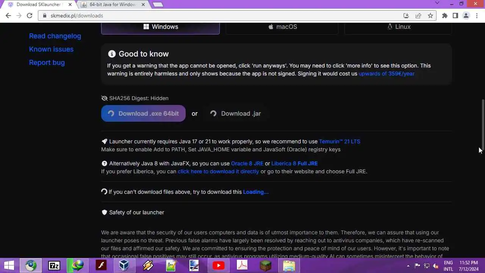Open Notepad++ from the taskbar
The height and width of the screenshot is (273, 485).
[171, 265]
